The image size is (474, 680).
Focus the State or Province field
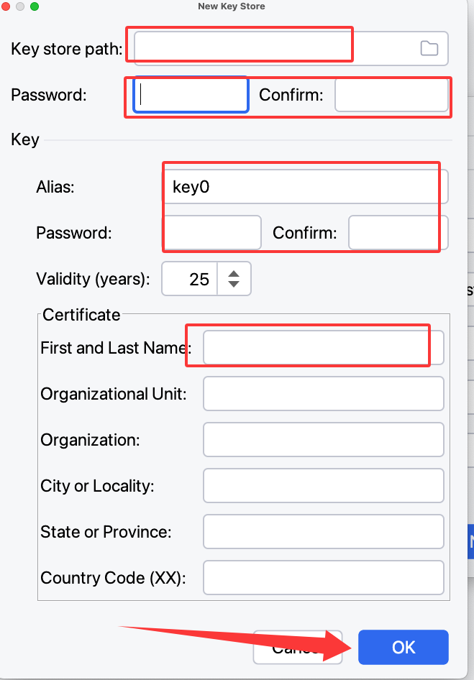click(323, 532)
